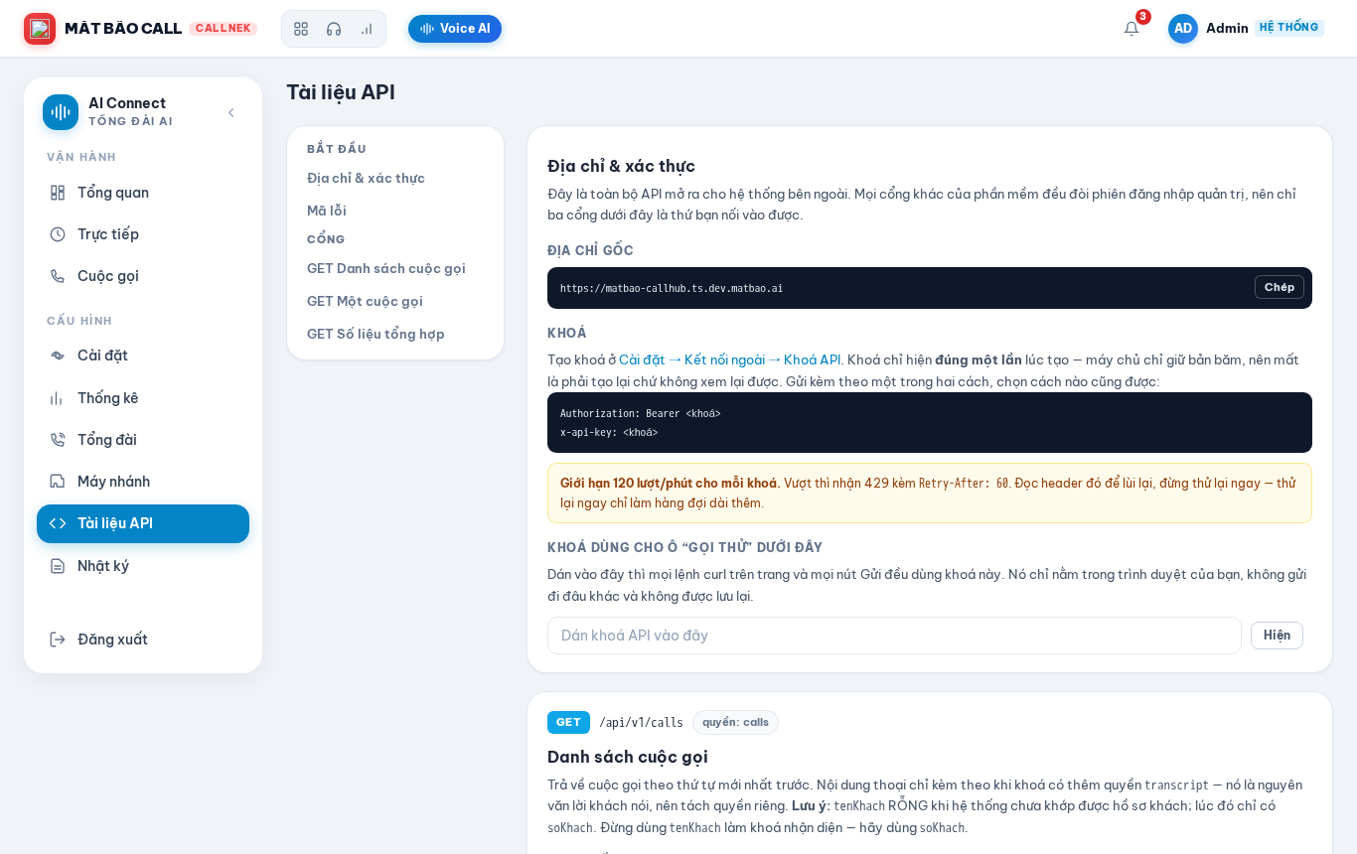Click the grid apps icon in top toolbar

point(301,29)
